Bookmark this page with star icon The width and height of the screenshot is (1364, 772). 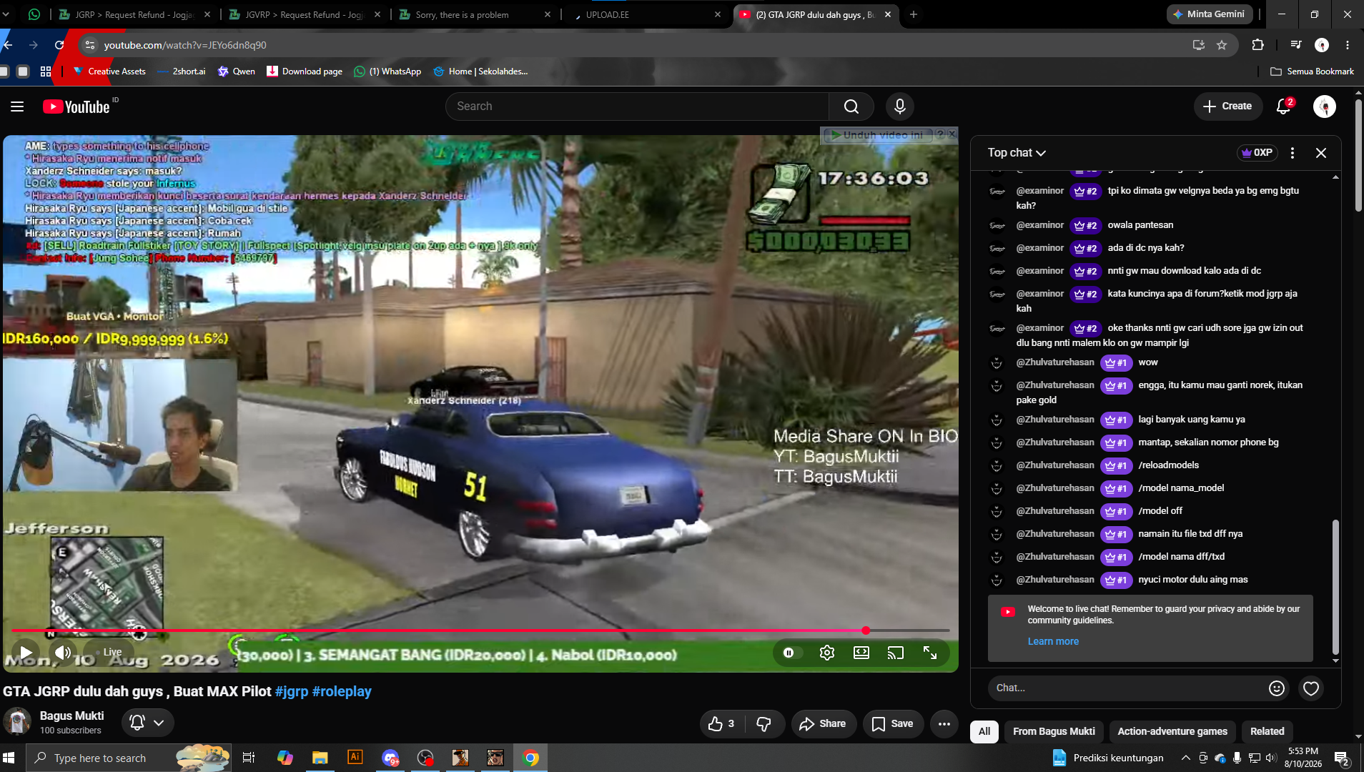click(1222, 45)
